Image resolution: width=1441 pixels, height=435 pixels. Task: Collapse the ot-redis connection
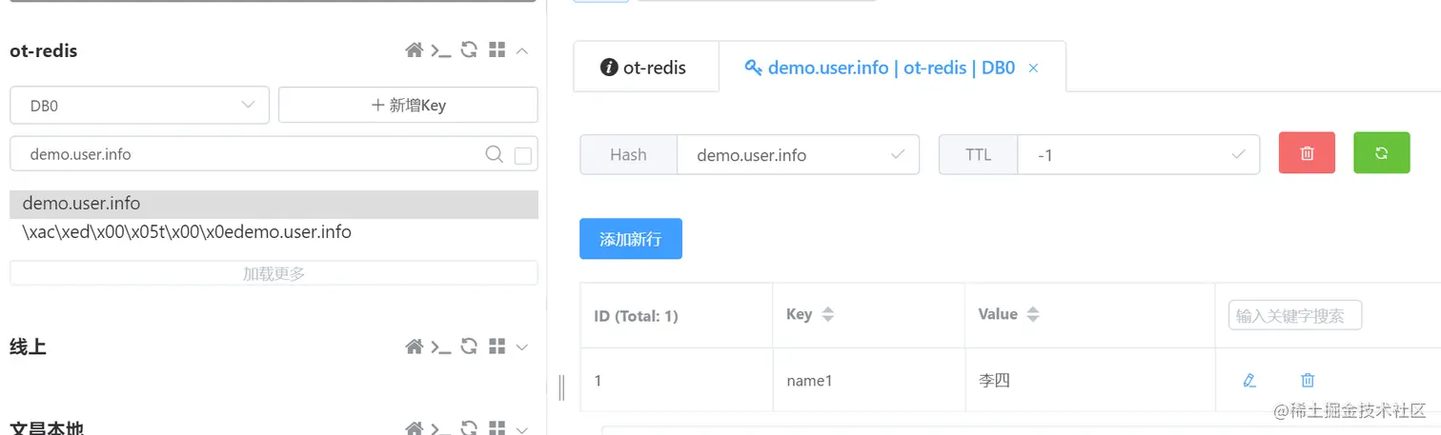[522, 50]
